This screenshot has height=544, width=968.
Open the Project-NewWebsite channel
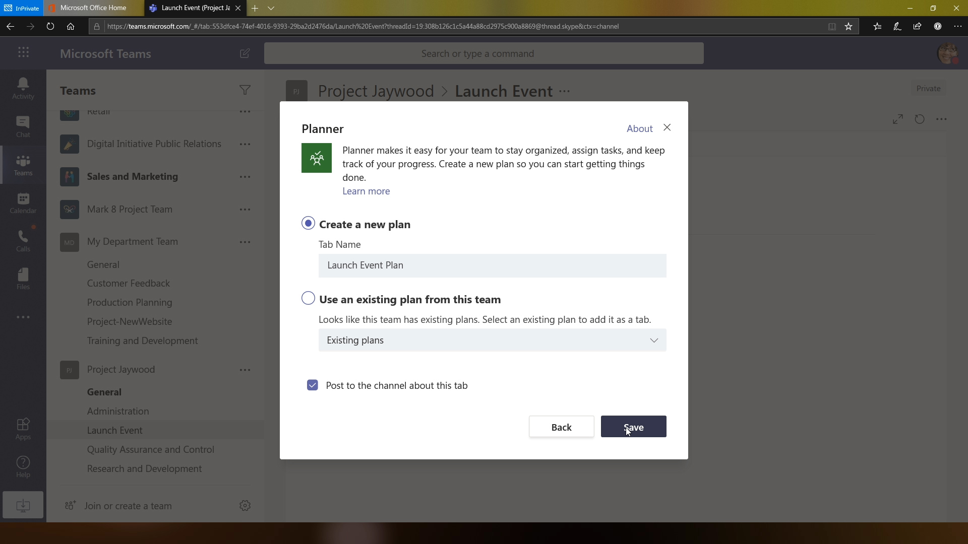point(129,321)
